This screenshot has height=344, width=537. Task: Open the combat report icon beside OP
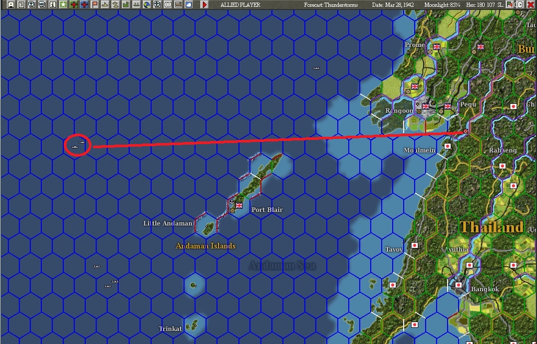[x=178, y=5]
